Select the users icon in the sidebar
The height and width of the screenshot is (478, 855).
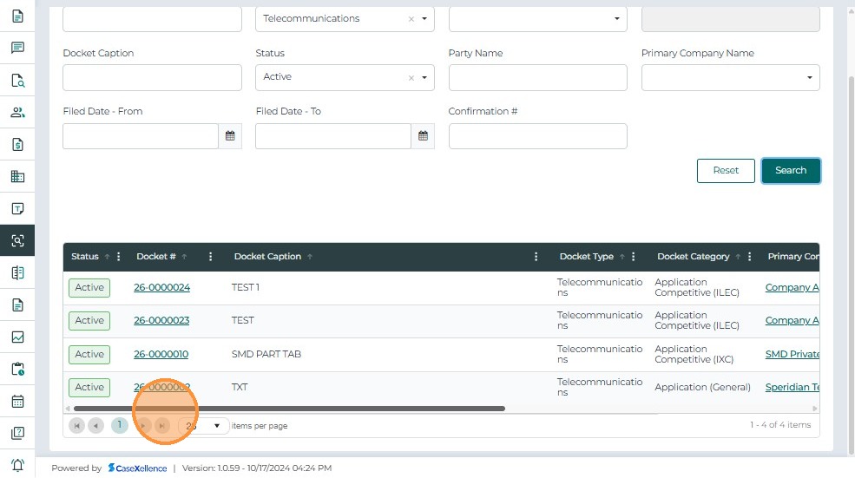(17, 113)
